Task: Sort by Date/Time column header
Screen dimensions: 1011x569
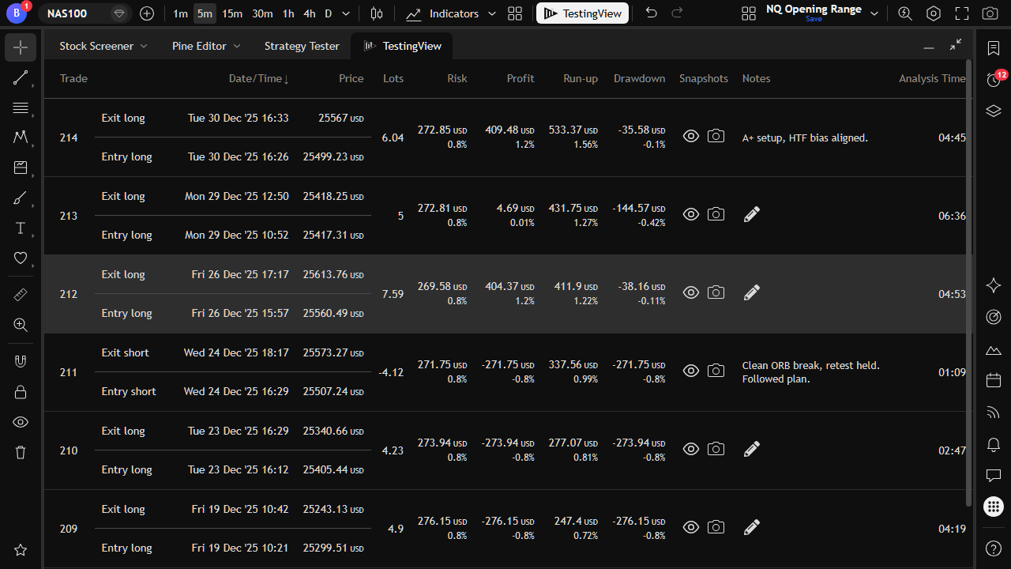Action: point(258,78)
